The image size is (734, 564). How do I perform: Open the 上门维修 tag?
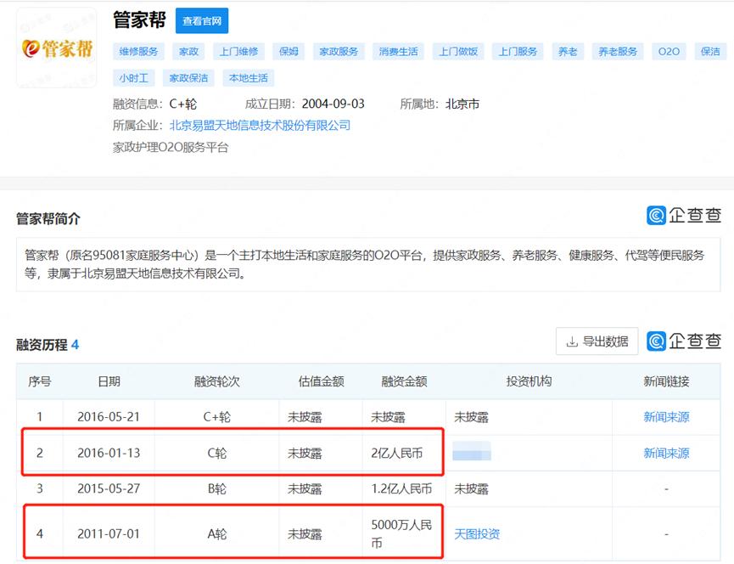pyautogui.click(x=238, y=51)
